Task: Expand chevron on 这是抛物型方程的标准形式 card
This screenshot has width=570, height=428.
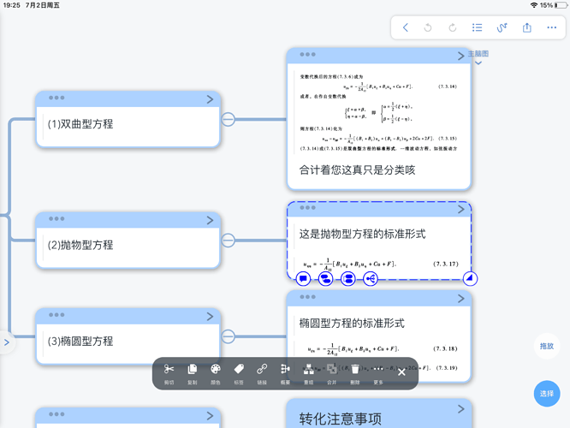Action: click(461, 210)
